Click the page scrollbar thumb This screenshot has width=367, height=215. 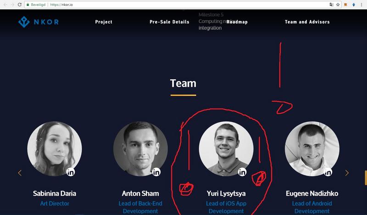[x=366, y=178]
